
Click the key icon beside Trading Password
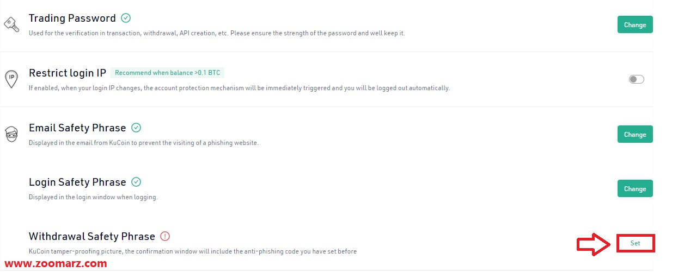point(12,24)
